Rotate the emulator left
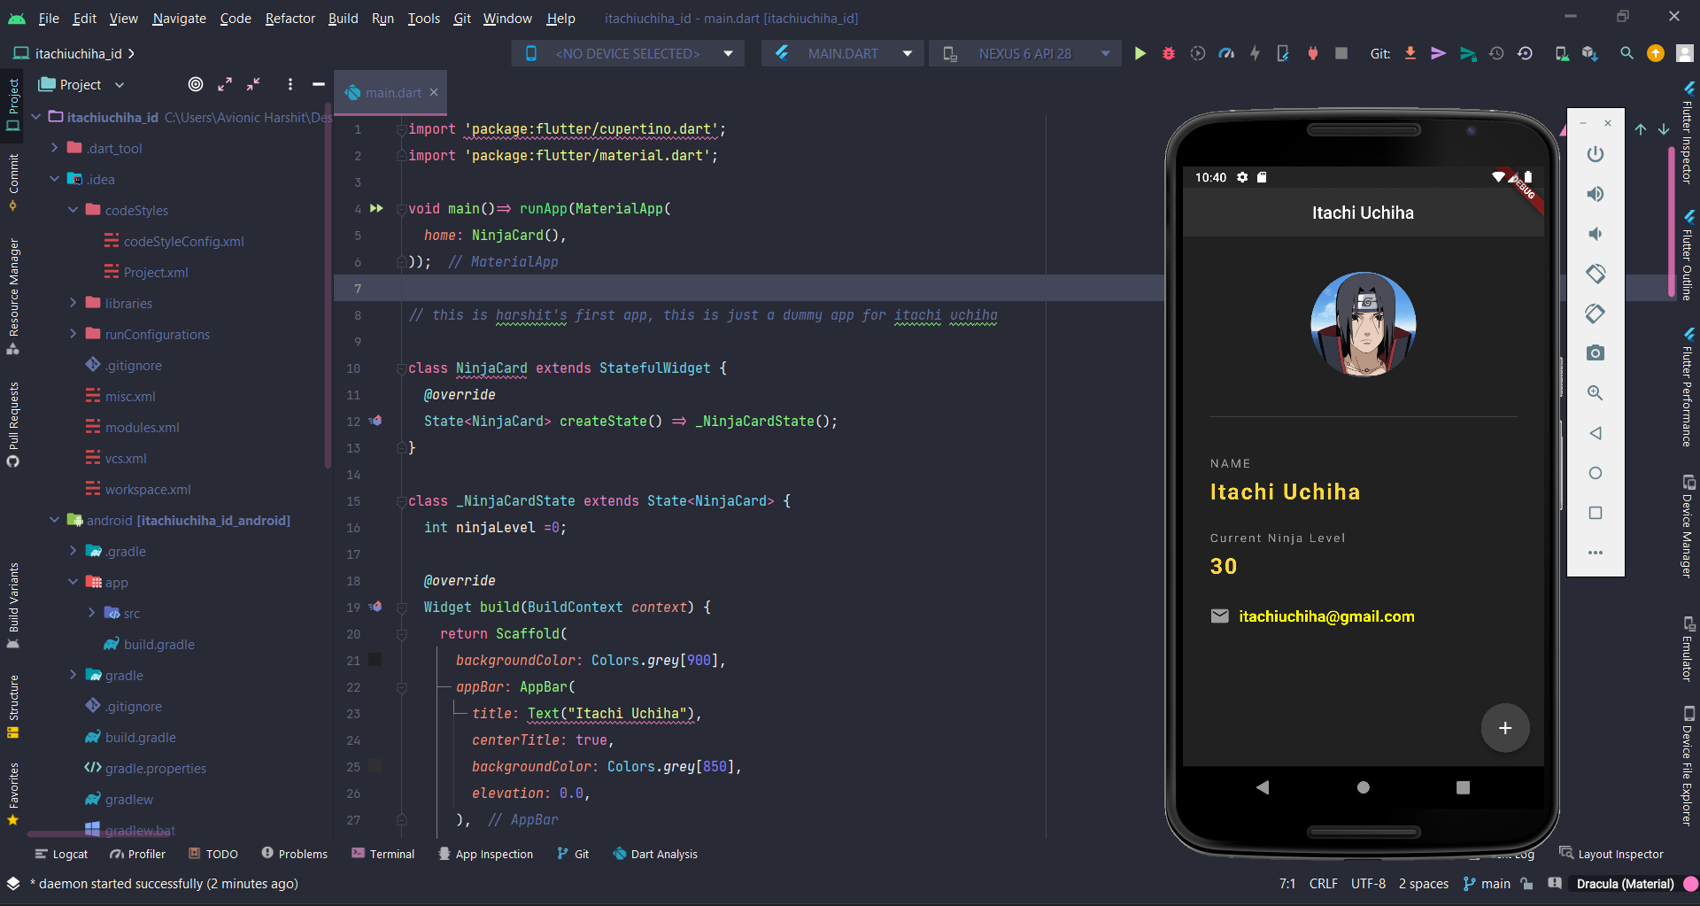 (x=1596, y=274)
